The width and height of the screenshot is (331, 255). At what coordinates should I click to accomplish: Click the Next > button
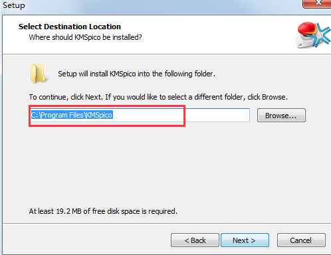[245, 240]
